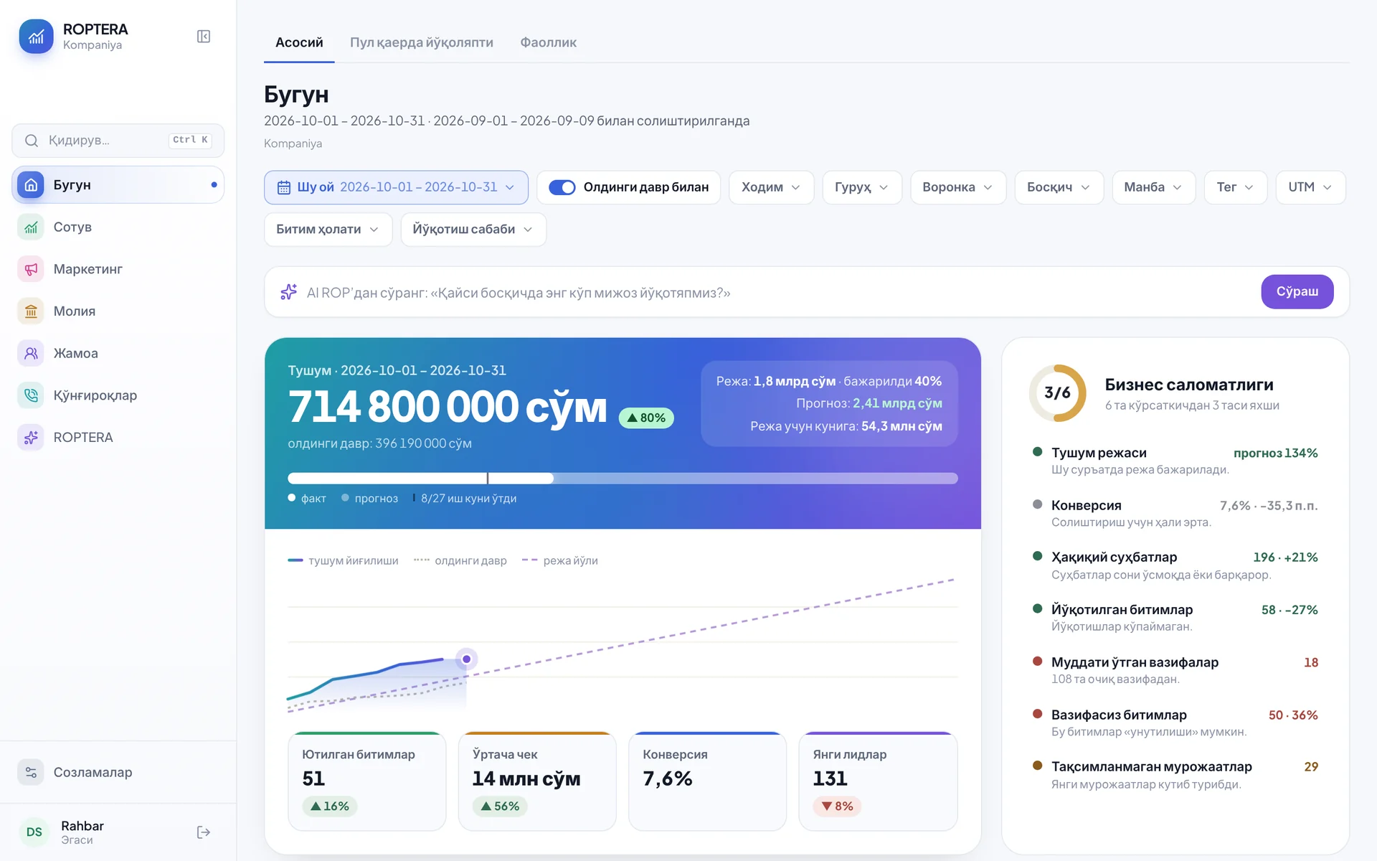Open Қўнғироқлар in the sidebar
The width and height of the screenshot is (1377, 861).
pos(118,395)
